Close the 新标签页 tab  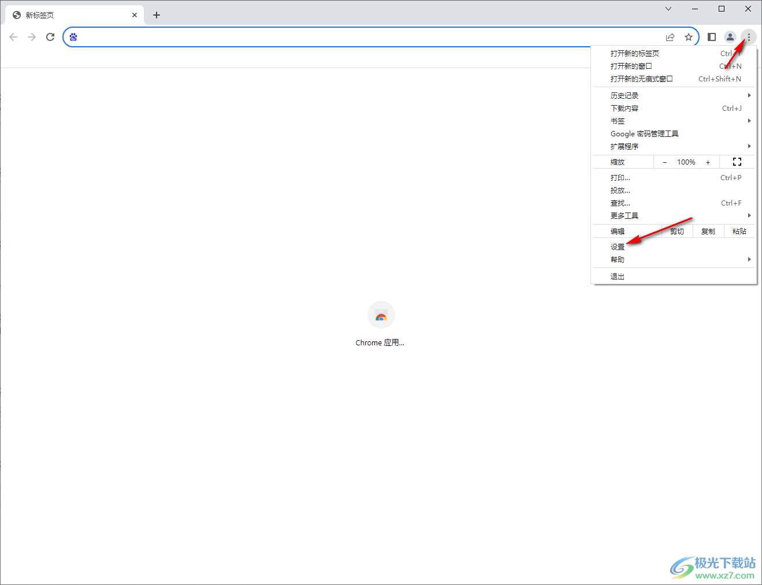(x=135, y=15)
